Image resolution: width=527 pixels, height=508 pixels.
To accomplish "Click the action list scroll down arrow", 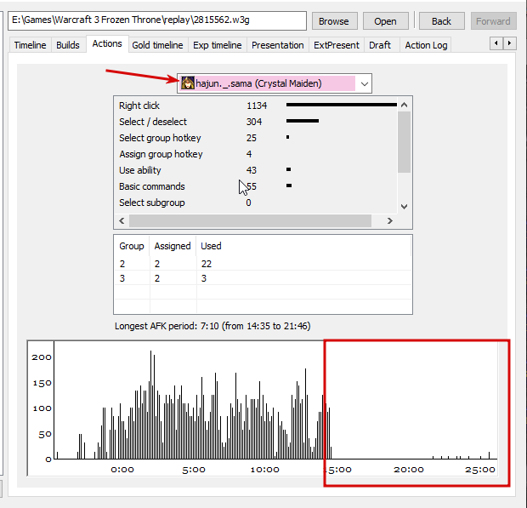I will [405, 206].
